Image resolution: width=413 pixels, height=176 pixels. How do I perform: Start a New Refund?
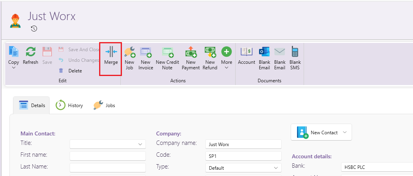click(210, 58)
